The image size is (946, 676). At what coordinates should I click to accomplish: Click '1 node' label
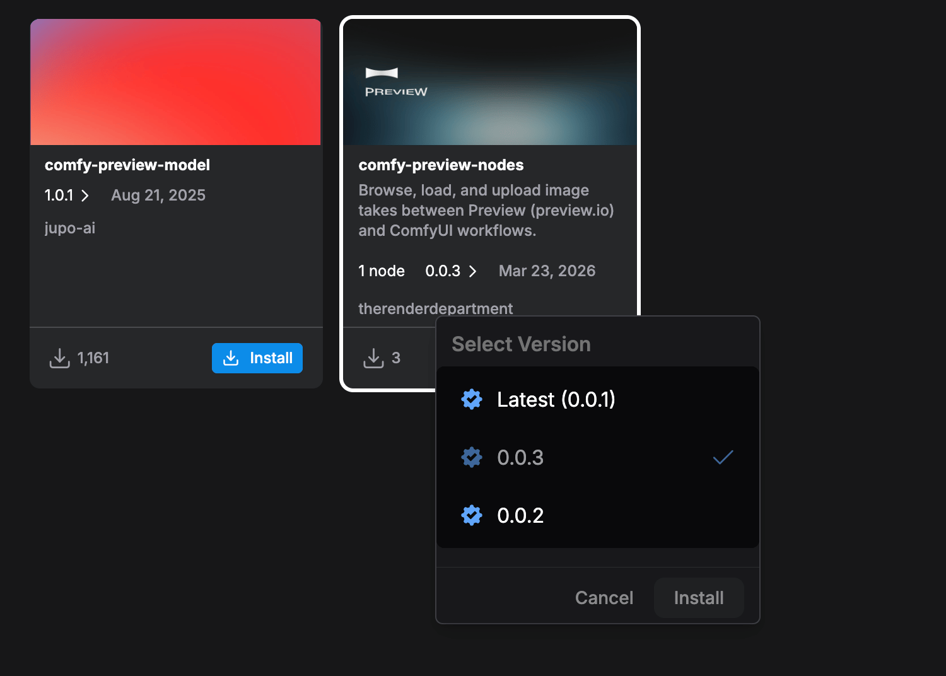pyautogui.click(x=382, y=271)
